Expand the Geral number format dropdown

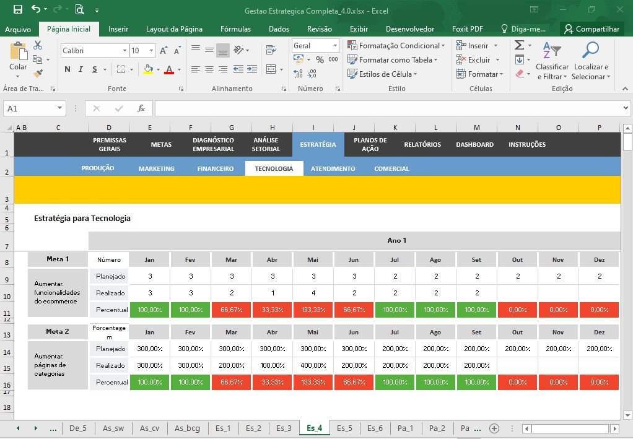point(335,46)
